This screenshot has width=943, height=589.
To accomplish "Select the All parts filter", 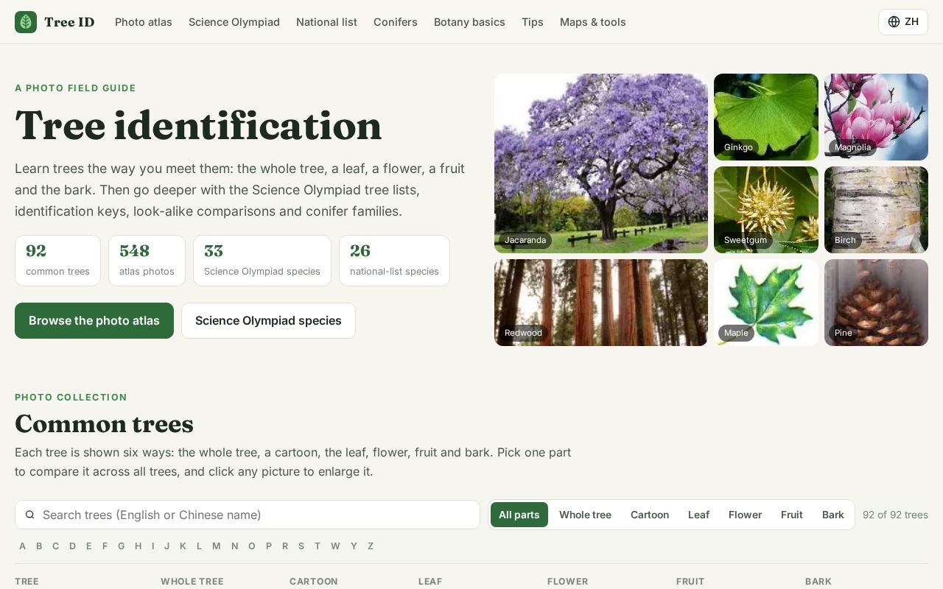I will 519,515.
